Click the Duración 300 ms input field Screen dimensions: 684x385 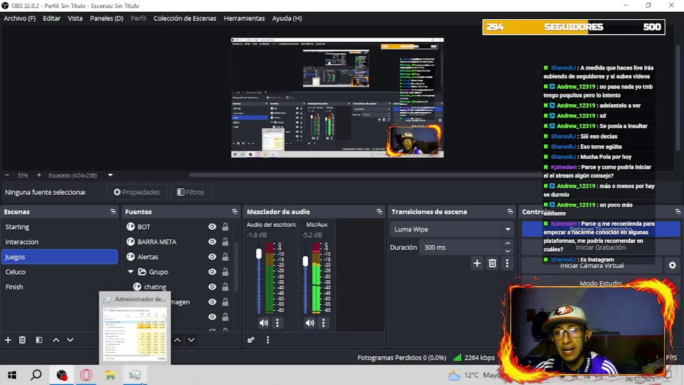click(462, 248)
